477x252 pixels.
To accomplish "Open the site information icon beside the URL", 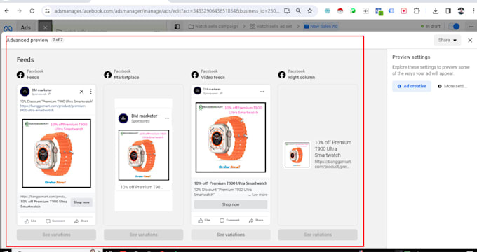I will point(47,11).
